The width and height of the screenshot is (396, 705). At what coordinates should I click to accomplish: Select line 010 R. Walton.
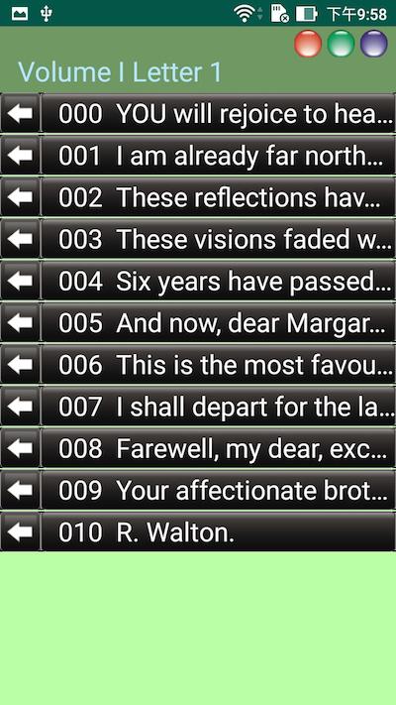point(218,531)
